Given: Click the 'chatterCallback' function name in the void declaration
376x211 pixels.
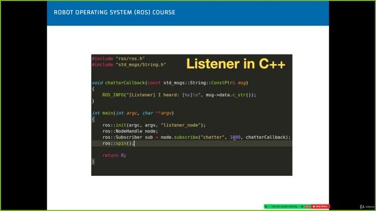Looking at the screenshot, I should pos(125,83).
